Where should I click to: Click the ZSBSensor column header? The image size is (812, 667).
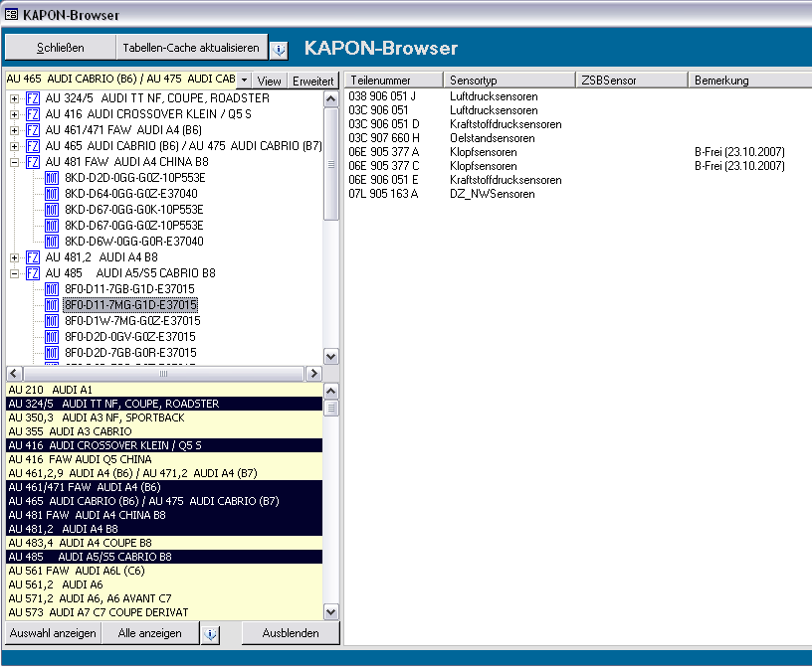pos(632,81)
